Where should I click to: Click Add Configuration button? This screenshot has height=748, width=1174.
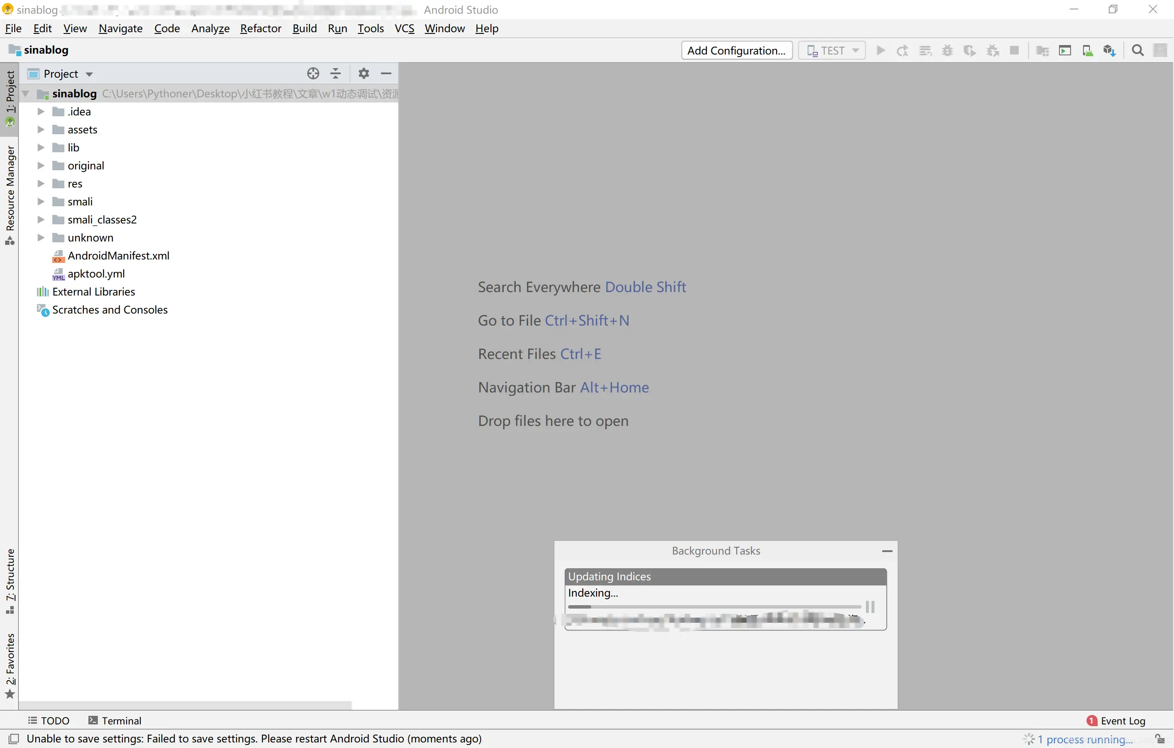pos(736,51)
